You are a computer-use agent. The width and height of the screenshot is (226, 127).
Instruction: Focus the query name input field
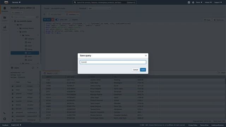(113, 62)
